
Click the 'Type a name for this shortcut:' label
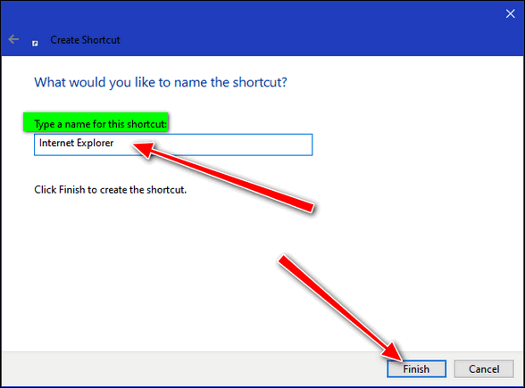coord(100,124)
